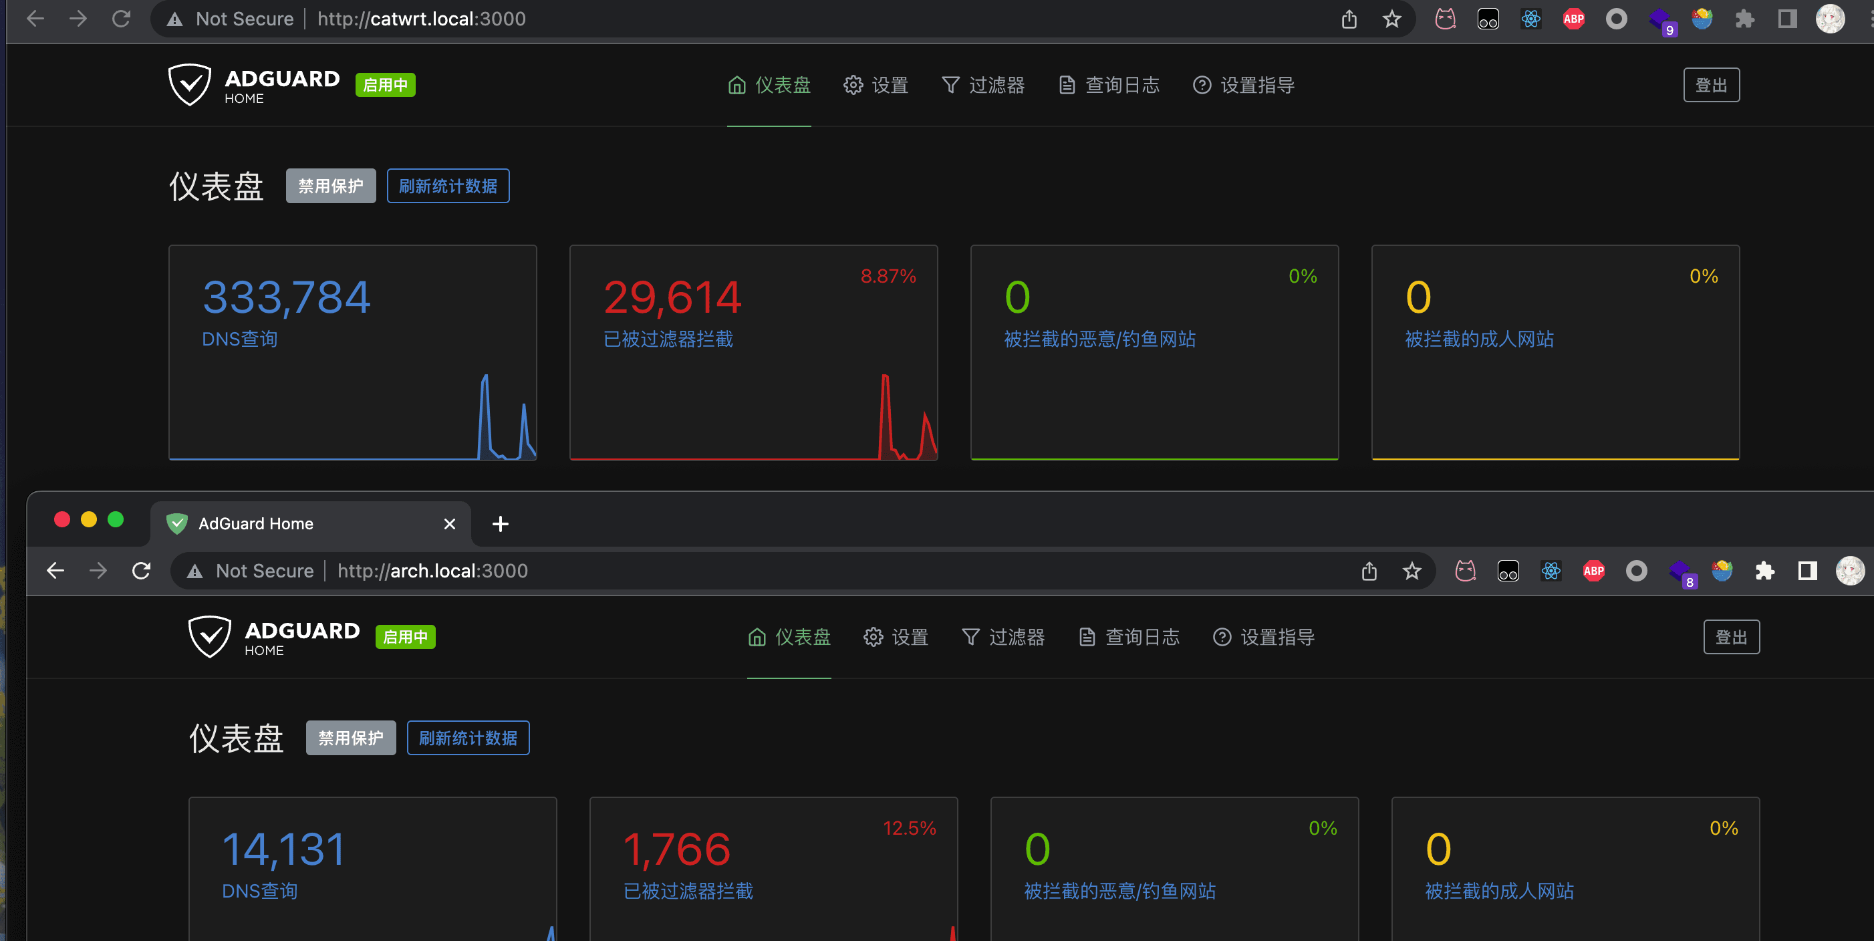Toggle the side panel in catwrt window
The height and width of the screenshot is (941, 1874).
coord(1787,19)
